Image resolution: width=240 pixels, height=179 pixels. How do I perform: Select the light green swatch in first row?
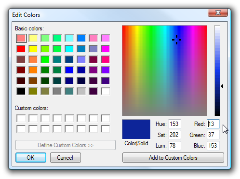pyautogui.click(x=45, y=38)
